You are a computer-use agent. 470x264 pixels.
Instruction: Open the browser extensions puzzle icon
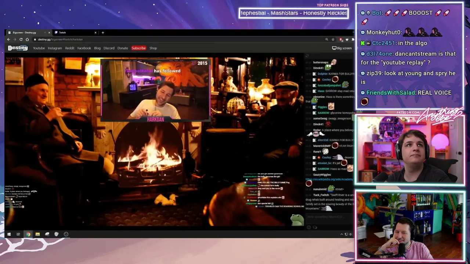pyautogui.click(x=353, y=39)
